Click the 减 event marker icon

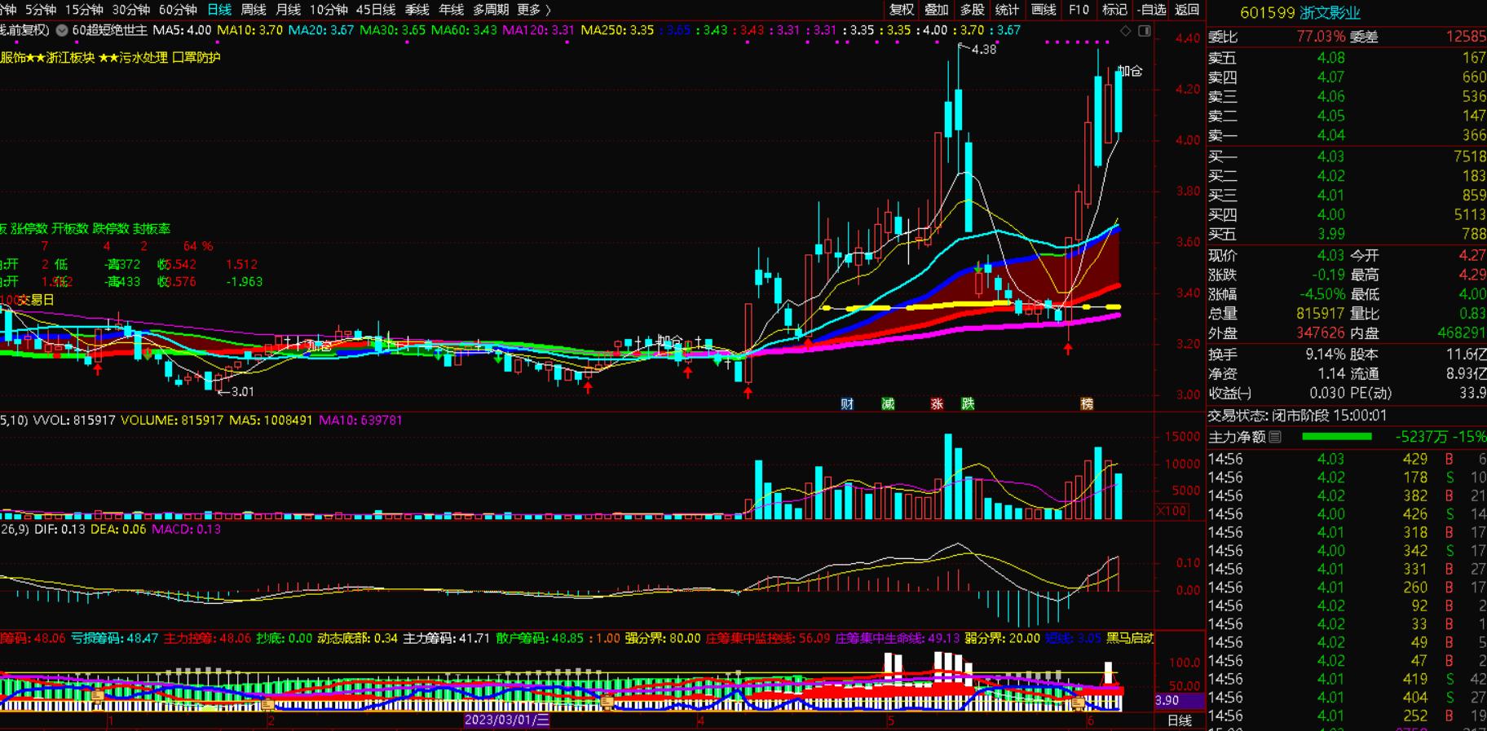(888, 403)
